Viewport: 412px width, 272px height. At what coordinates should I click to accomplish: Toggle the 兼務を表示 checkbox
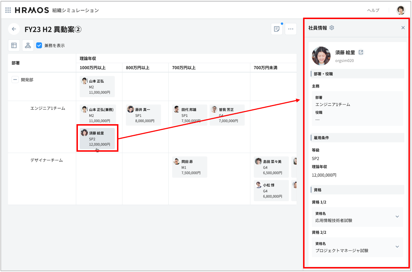(x=39, y=46)
